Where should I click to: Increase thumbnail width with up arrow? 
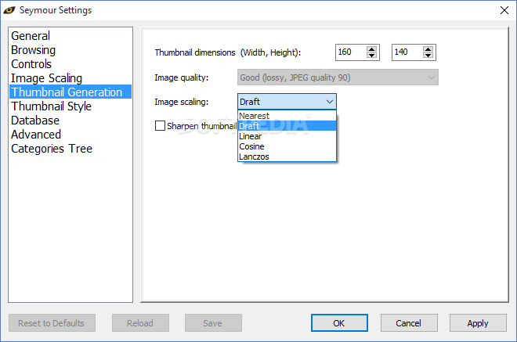371,49
